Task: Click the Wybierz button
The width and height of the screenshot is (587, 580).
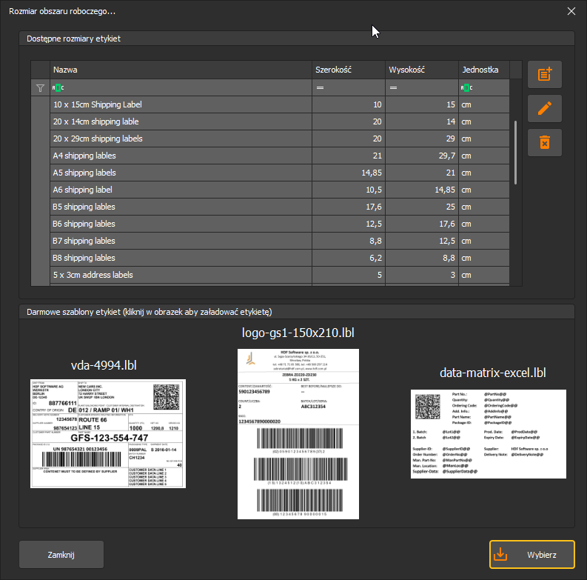Action: (532, 555)
